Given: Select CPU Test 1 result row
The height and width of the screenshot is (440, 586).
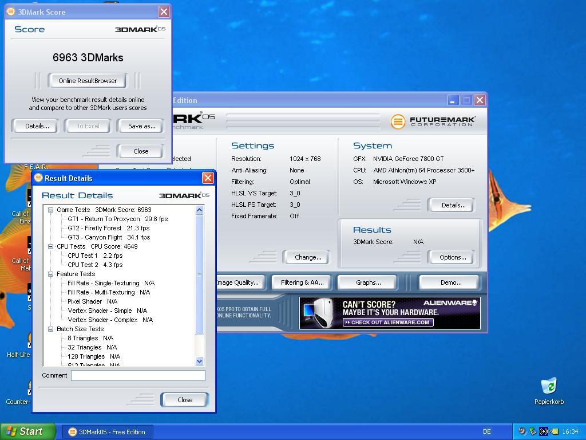Looking at the screenshot, I should (95, 256).
